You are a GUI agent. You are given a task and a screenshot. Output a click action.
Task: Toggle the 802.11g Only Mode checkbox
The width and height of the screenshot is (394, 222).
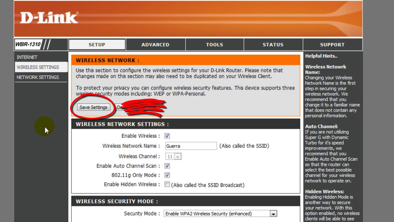point(167,175)
